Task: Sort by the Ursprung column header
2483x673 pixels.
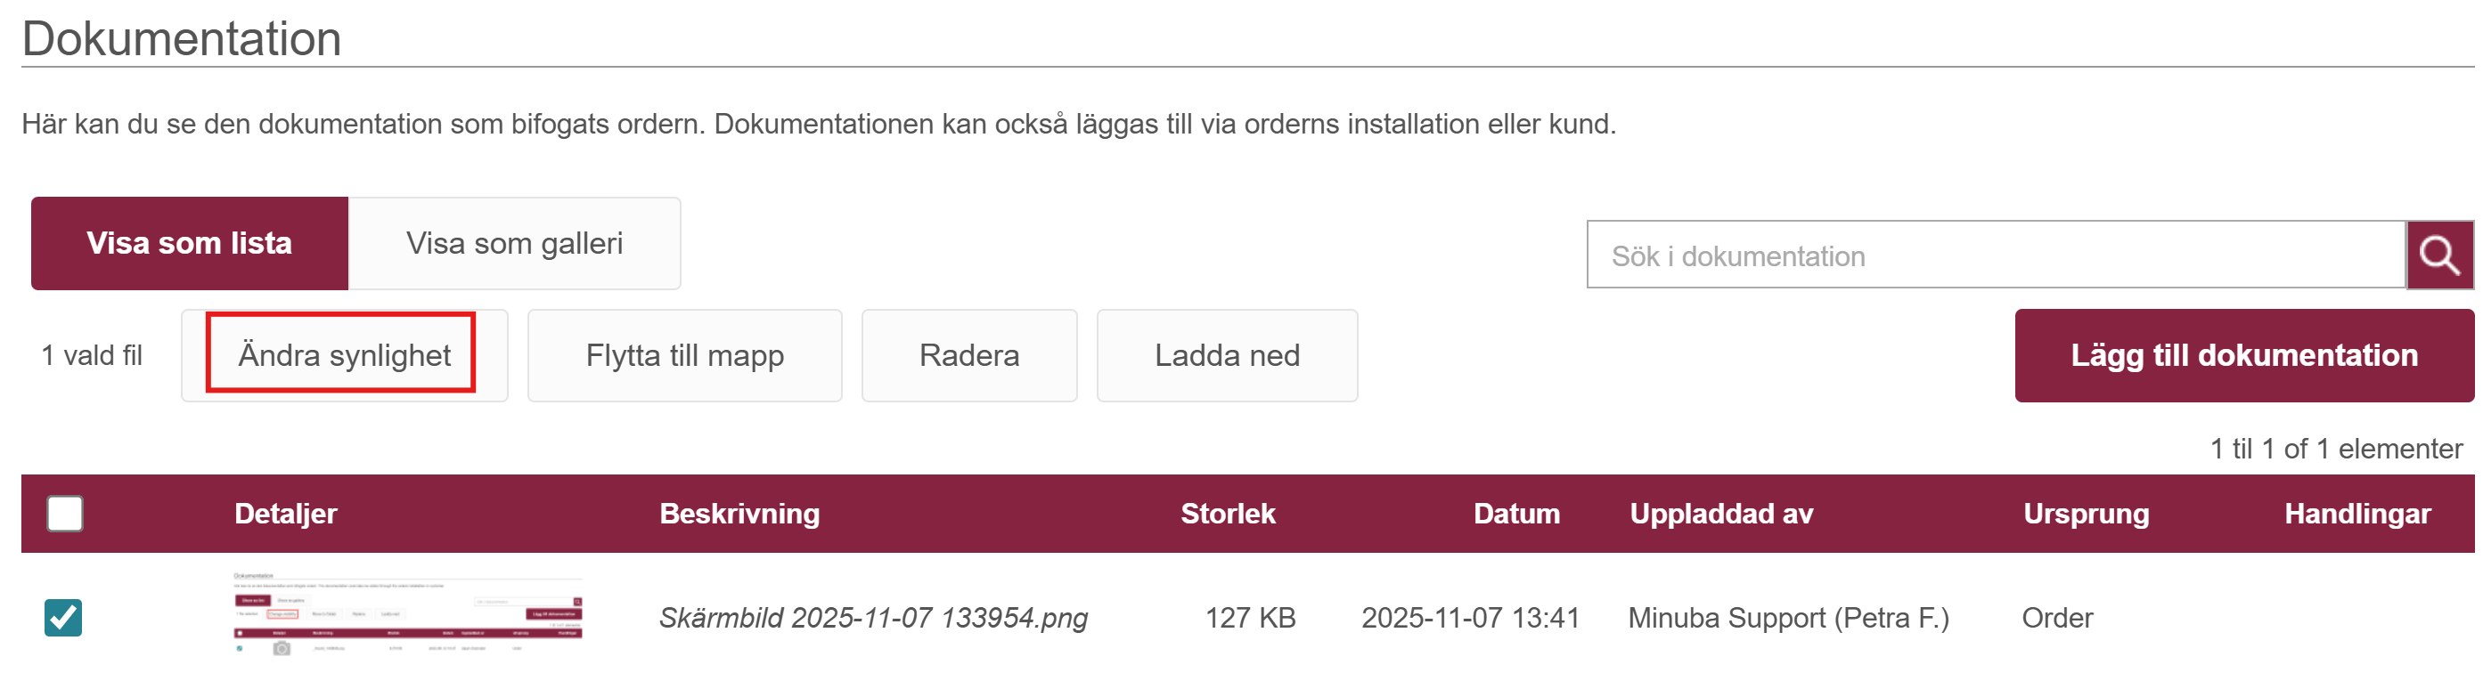Action: point(2085,513)
